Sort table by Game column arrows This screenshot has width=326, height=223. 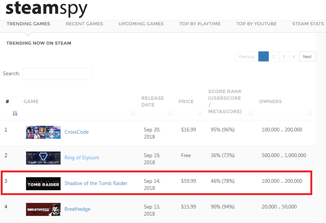pos(133,113)
